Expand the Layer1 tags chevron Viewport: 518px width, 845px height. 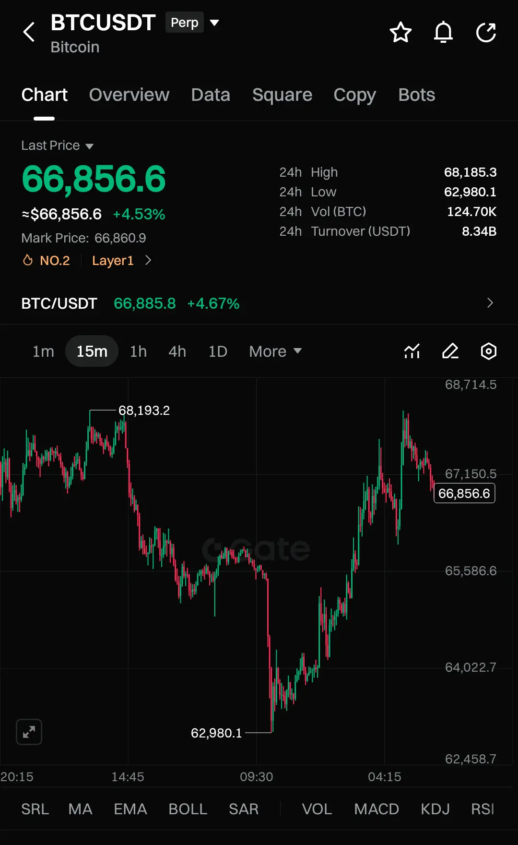[148, 260]
